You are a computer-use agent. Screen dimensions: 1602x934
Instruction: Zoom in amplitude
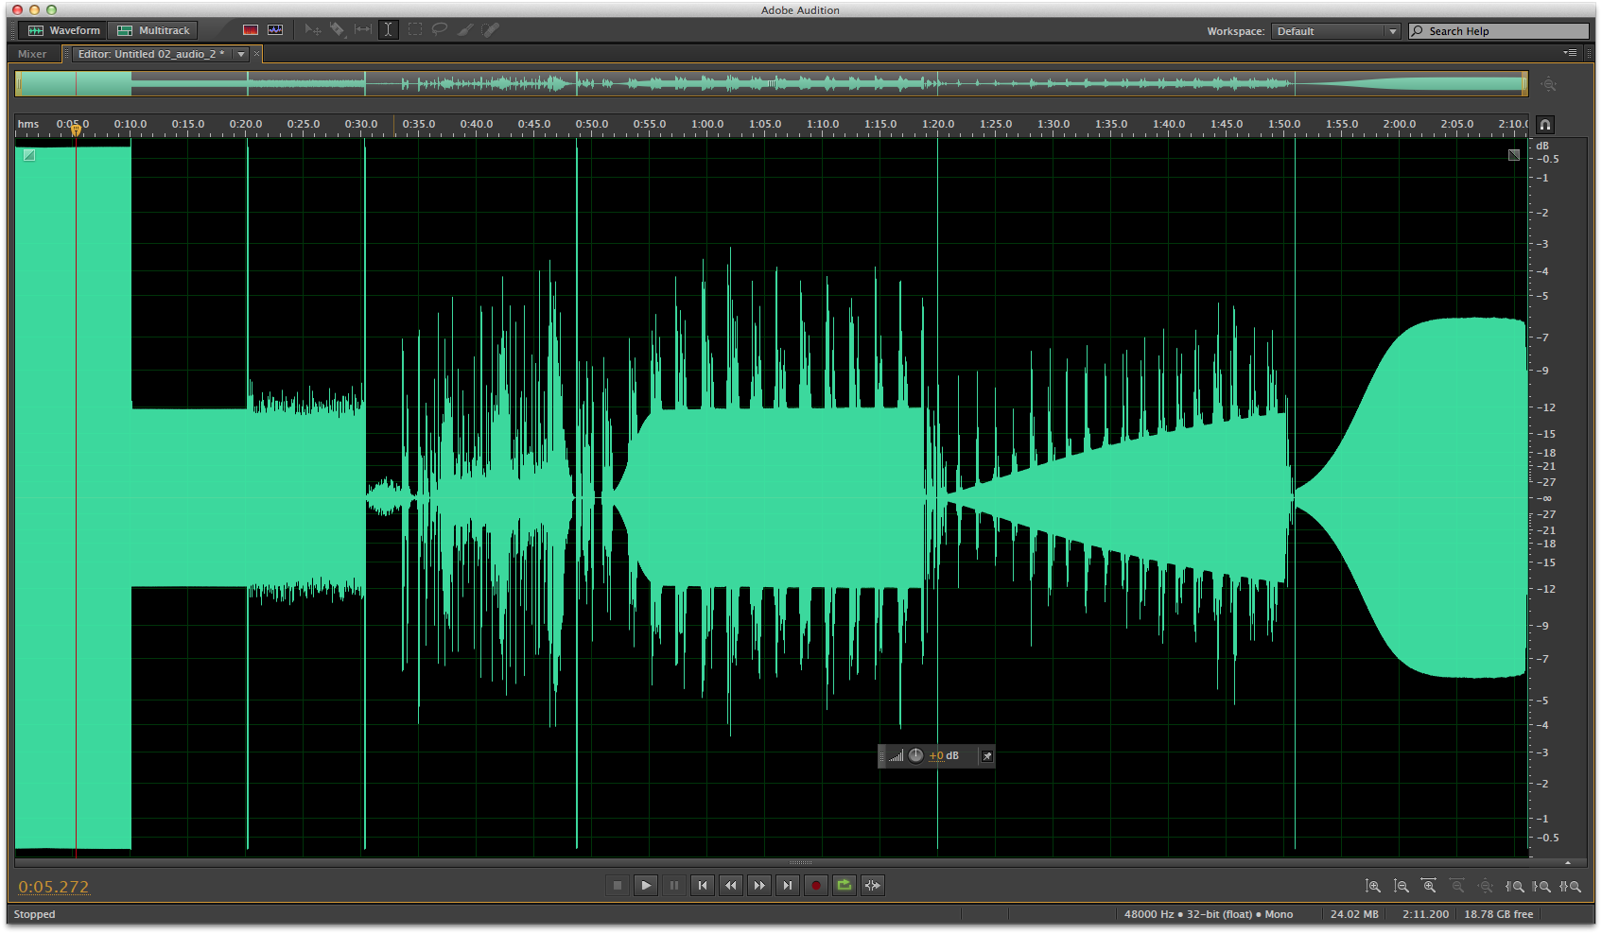1373,887
